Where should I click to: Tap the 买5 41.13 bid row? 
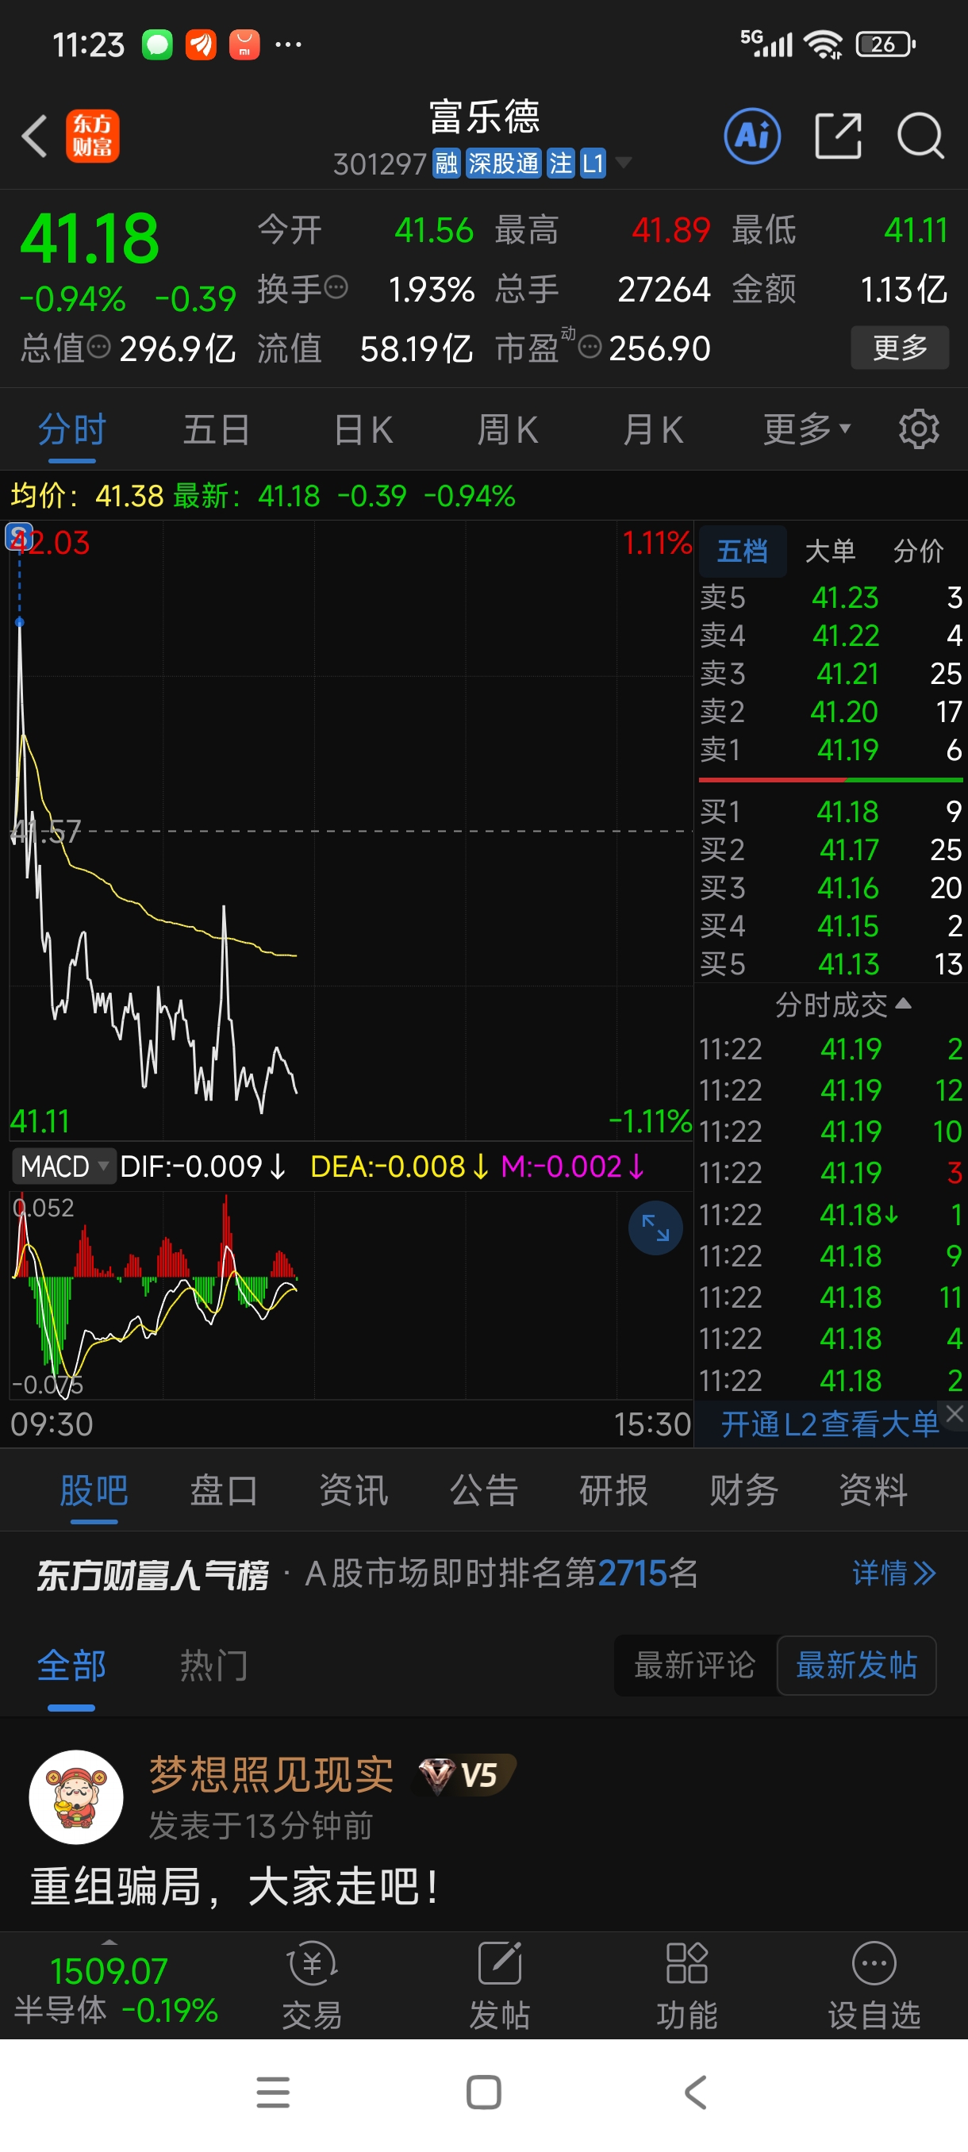pyautogui.click(x=831, y=963)
